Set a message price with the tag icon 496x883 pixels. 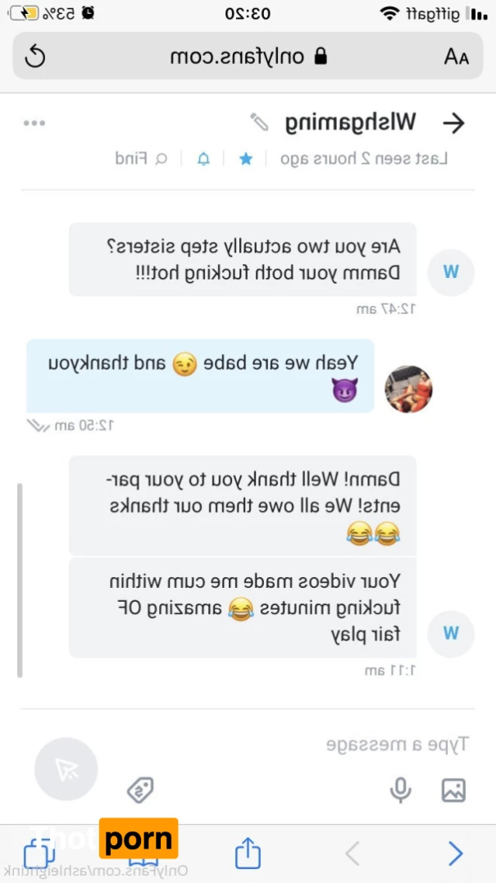140,790
